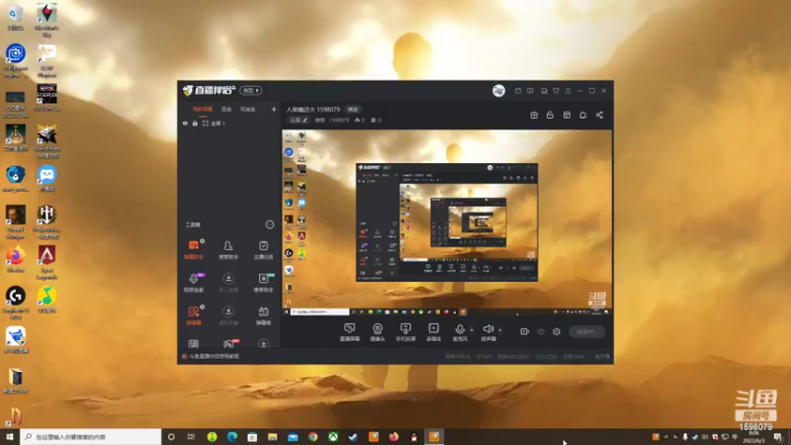
Task: Click the start/stop streaming button
Action: pos(586,331)
